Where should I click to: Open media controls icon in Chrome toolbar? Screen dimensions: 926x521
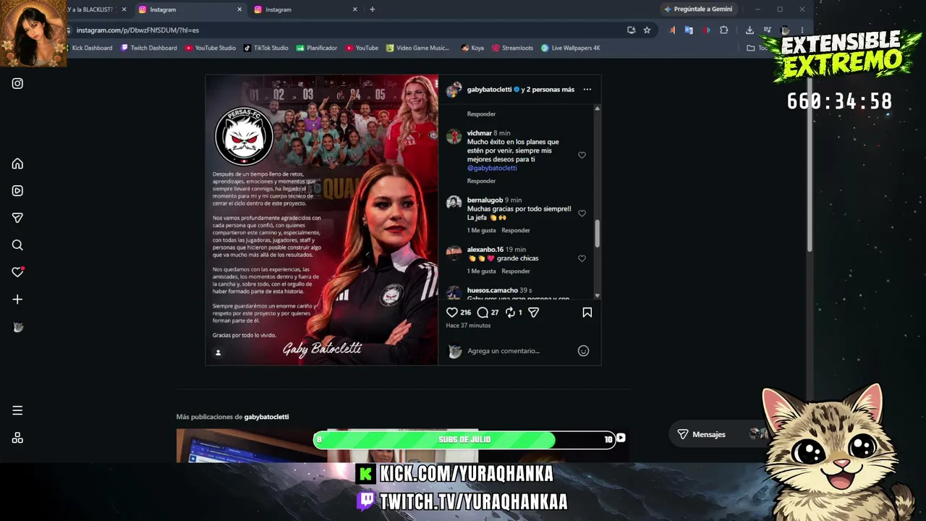[x=768, y=30]
